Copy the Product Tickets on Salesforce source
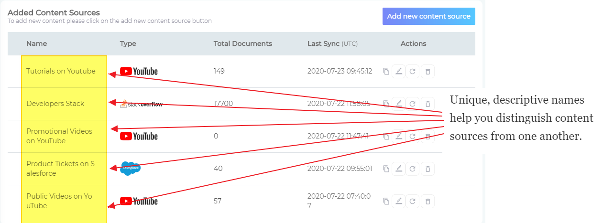This screenshot has width=603, height=223. click(386, 169)
